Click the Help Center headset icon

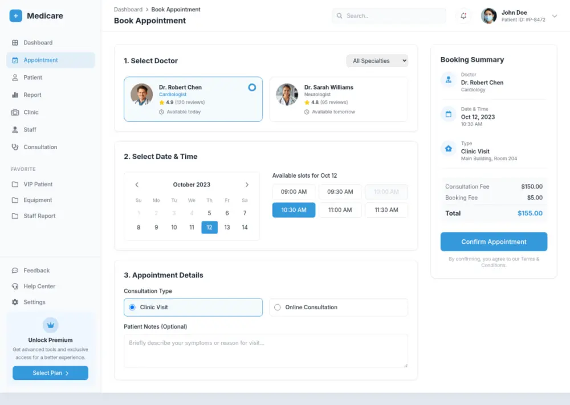15,286
